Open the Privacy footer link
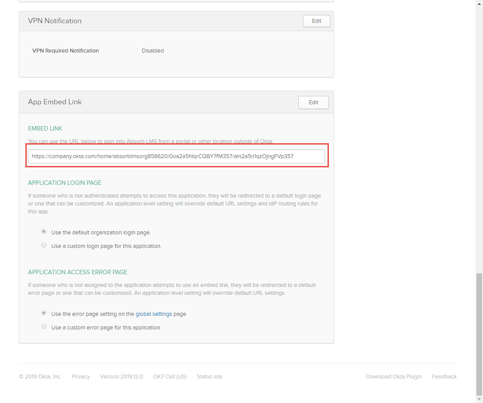Screen dimensions: 483x403 pyautogui.click(x=81, y=377)
